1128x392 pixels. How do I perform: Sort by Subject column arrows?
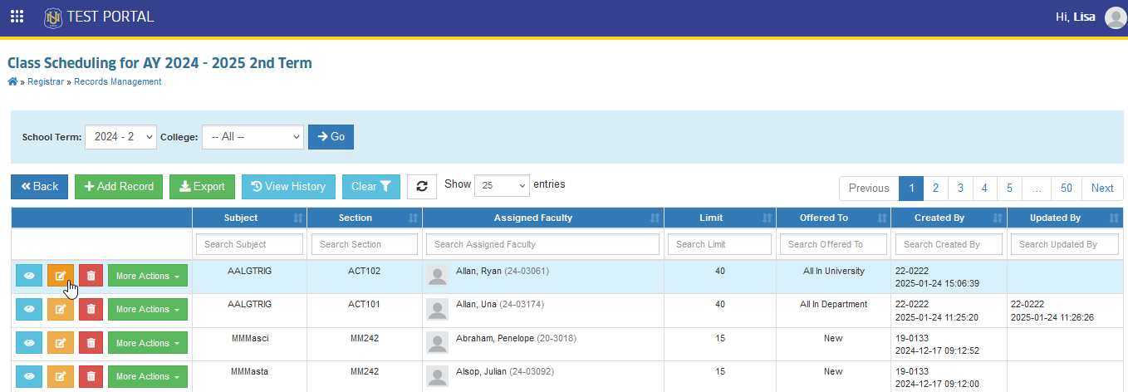(298, 218)
